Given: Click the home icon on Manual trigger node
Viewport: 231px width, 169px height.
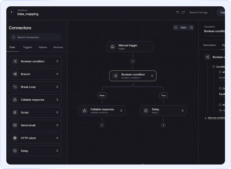Looking at the screenshot, I should point(112,47).
